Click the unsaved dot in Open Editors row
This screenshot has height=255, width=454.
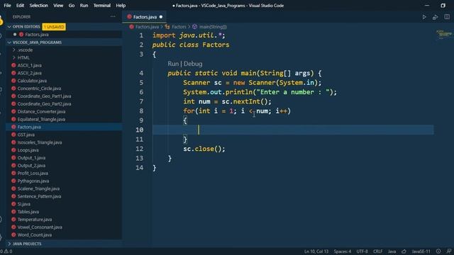coord(15,35)
